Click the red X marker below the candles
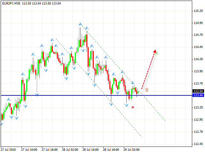Screen dimensions: 205x152 (x=133, y=107)
